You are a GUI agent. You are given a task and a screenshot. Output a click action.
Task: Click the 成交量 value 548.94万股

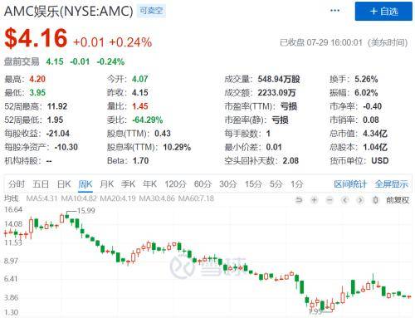point(279,79)
